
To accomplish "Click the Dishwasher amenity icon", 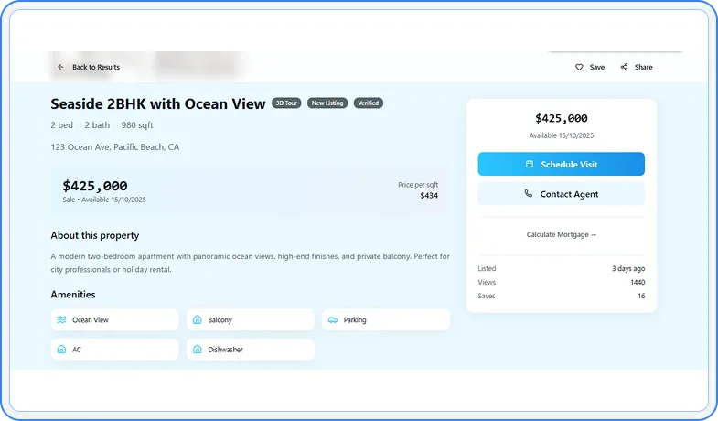I will click(x=197, y=350).
